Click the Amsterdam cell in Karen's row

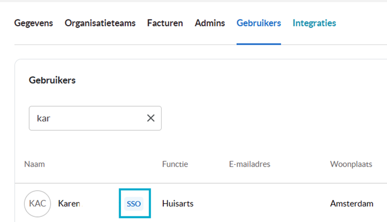pos(351,204)
